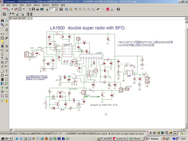Click the command line input field
The height and width of the screenshot is (141, 188).
tap(104, 19)
